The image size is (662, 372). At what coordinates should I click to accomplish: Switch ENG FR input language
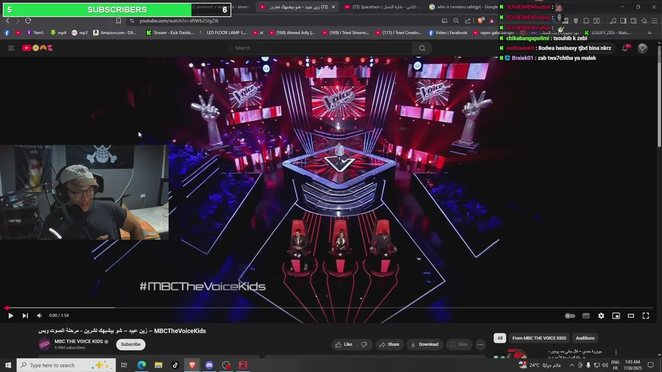click(x=615, y=365)
